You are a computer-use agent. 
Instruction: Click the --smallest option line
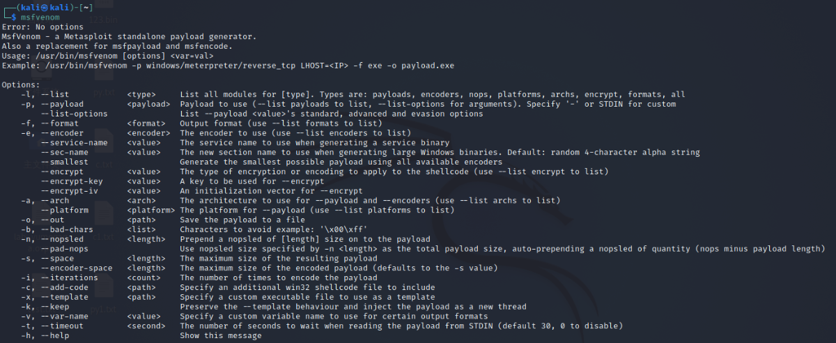pos(65,162)
